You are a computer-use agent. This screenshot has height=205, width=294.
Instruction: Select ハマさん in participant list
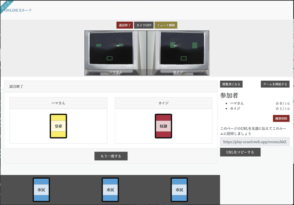coord(237,103)
